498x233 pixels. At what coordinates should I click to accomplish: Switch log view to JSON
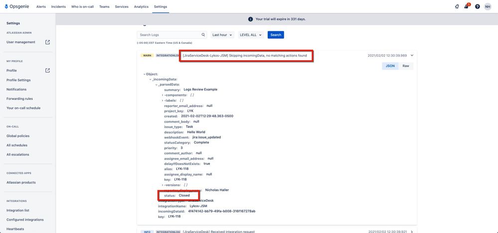tap(390, 66)
